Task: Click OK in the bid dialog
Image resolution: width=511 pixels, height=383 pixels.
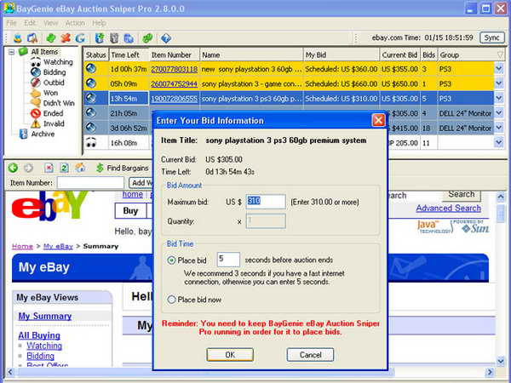Action: tap(229, 354)
